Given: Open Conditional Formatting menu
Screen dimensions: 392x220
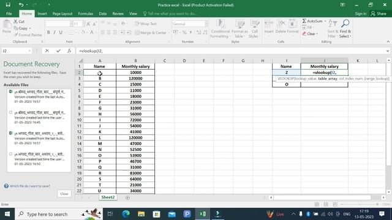Looking at the screenshot, I should (220, 29).
